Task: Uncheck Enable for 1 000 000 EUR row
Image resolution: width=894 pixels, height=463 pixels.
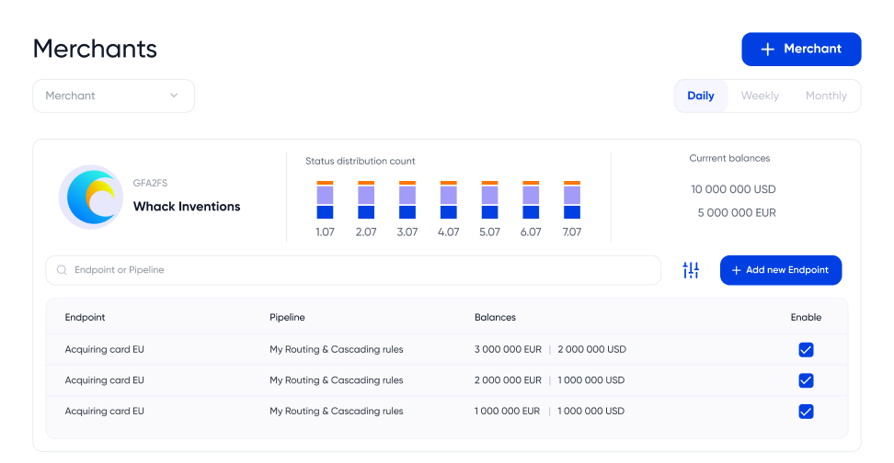Action: (806, 412)
